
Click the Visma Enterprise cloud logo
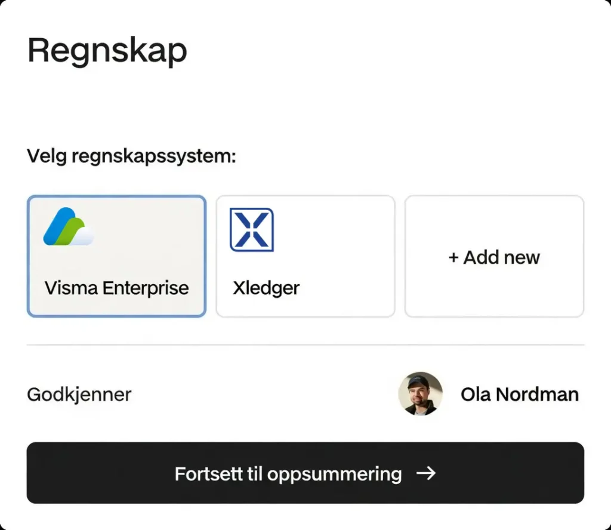tap(68, 227)
